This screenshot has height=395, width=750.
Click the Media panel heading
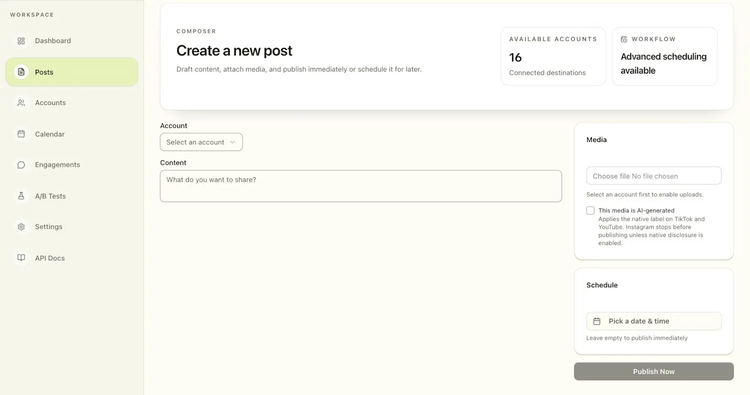[x=596, y=140]
